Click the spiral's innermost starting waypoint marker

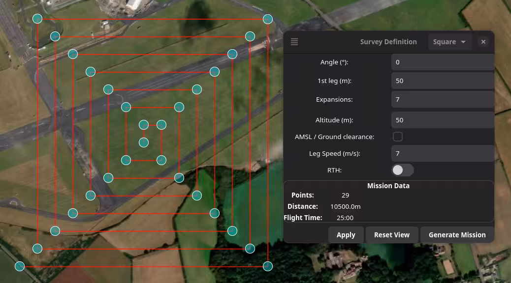(144, 142)
